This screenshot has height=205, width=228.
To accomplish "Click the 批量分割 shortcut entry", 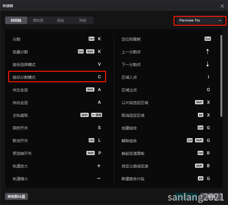I will click(x=57, y=52).
